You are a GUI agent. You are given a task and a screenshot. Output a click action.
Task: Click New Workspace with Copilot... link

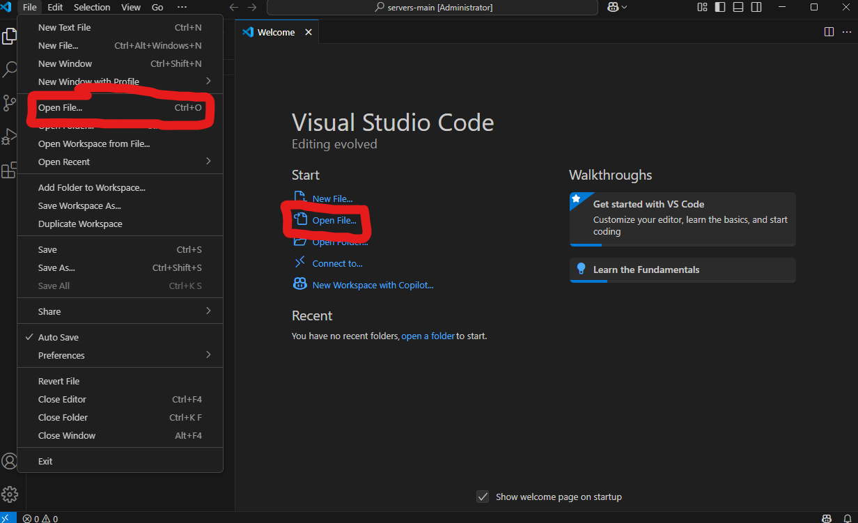(373, 285)
